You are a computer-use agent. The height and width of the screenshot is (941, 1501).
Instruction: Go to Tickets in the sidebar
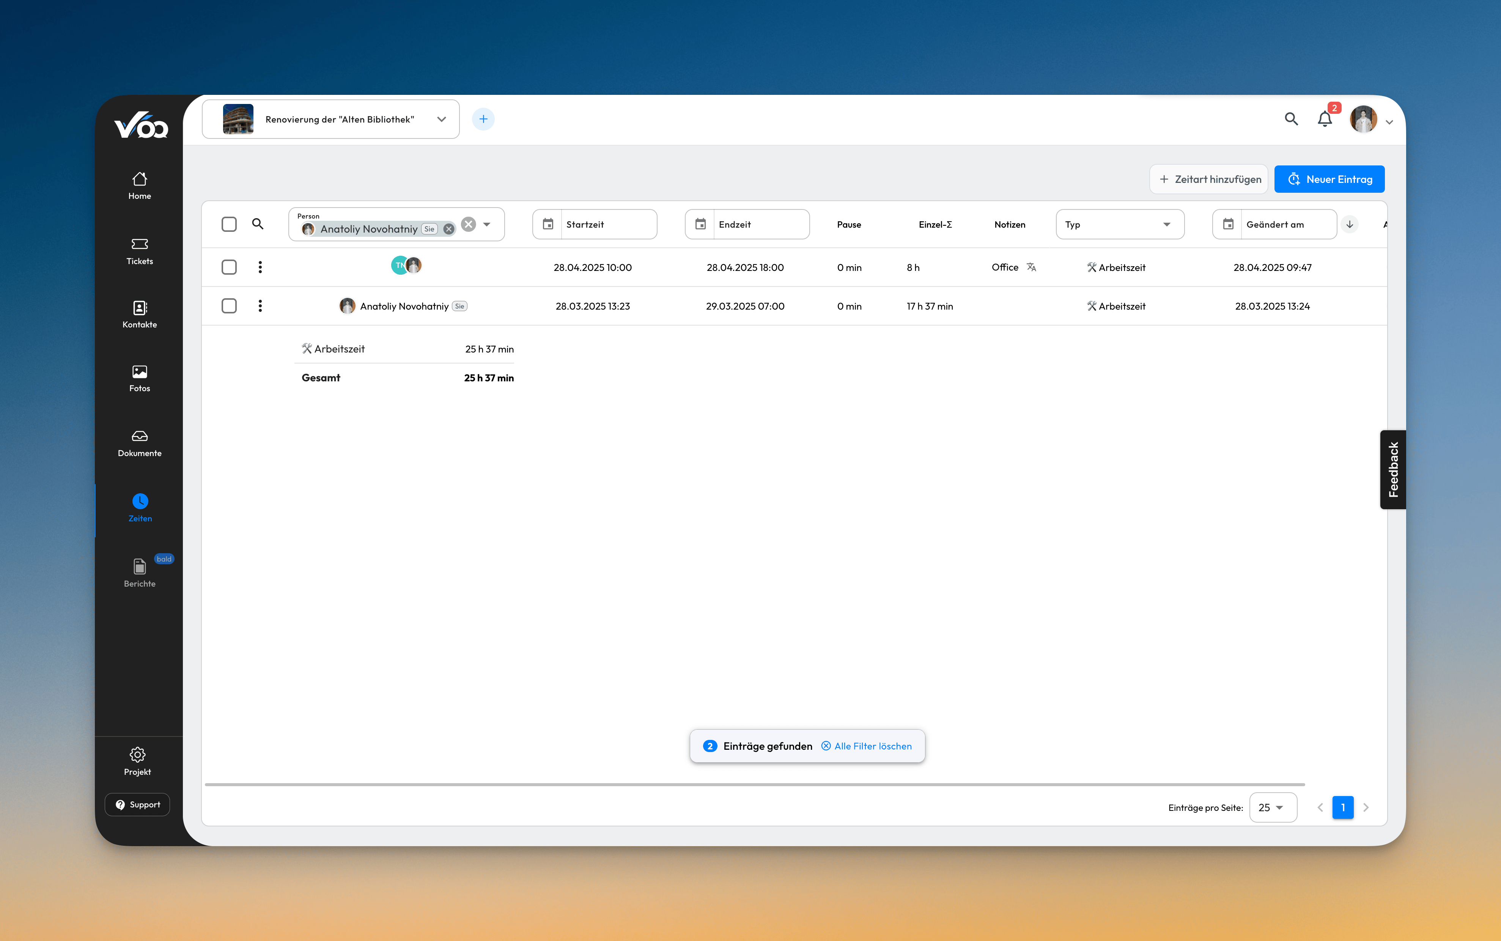139,251
